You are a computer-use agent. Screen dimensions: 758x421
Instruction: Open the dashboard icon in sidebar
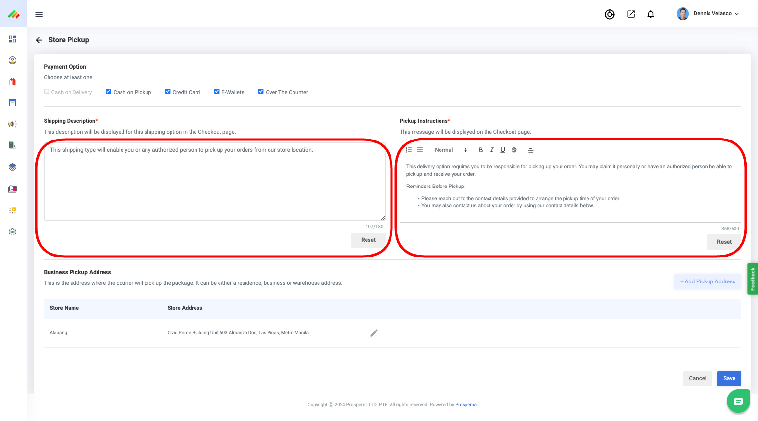13,39
